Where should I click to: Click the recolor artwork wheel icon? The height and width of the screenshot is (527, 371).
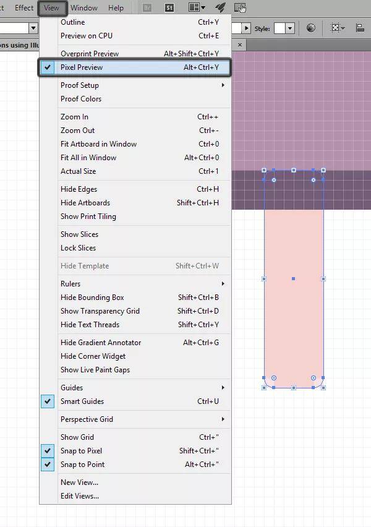coord(311,28)
